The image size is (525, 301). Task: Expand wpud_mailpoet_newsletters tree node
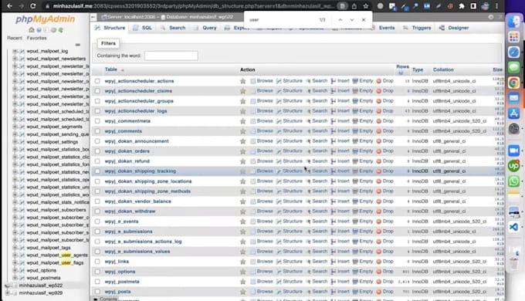15,59
